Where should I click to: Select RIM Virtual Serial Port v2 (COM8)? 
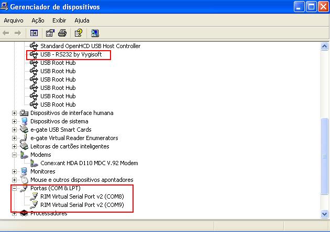click(x=82, y=196)
